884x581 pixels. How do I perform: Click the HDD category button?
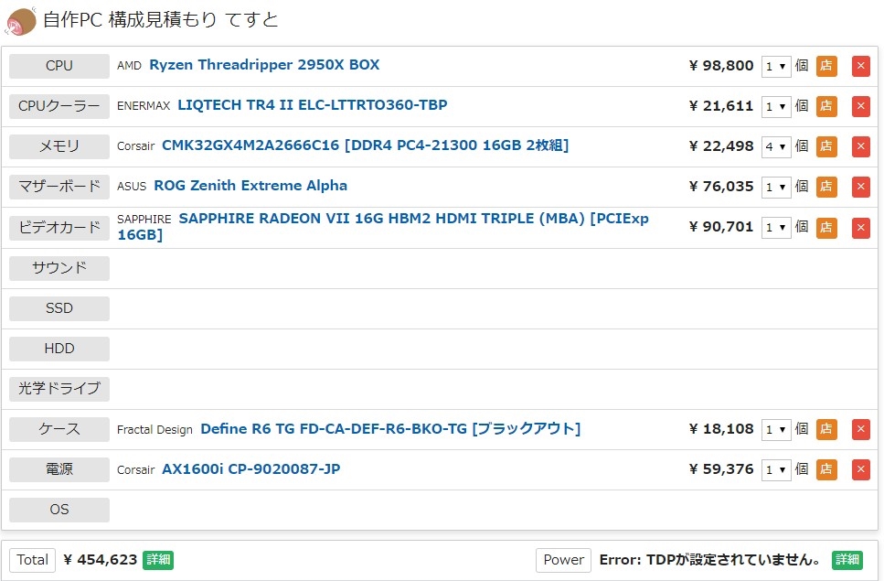pyautogui.click(x=59, y=349)
